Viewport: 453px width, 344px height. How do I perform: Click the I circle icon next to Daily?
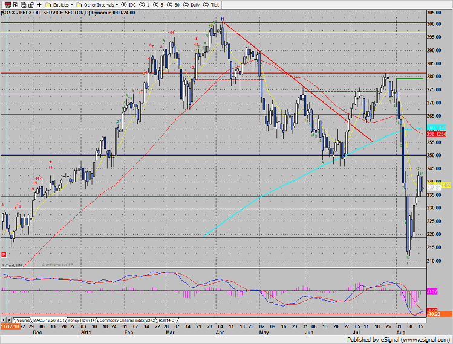click(x=186, y=5)
